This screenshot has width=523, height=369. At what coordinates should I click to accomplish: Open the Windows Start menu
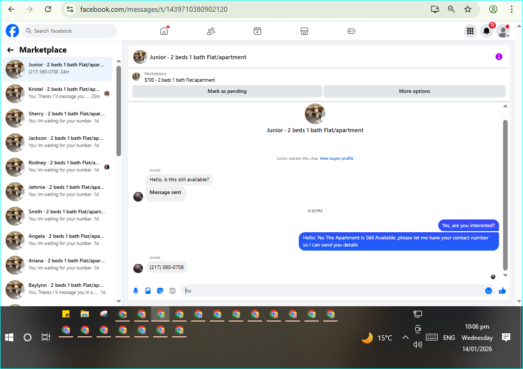tap(9, 338)
